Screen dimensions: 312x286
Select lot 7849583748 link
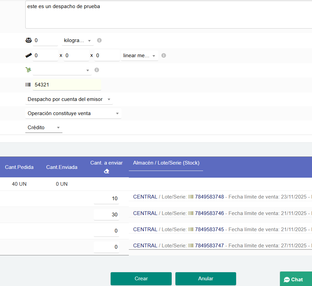[x=209, y=197]
